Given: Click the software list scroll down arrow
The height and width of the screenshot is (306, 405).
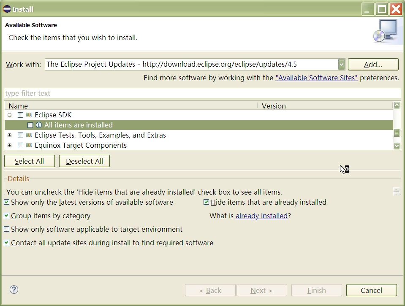Looking at the screenshot, I should (x=397, y=146).
